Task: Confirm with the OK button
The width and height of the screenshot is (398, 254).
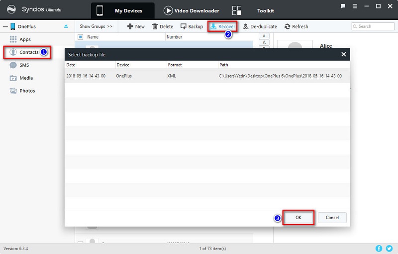Action: (298, 218)
